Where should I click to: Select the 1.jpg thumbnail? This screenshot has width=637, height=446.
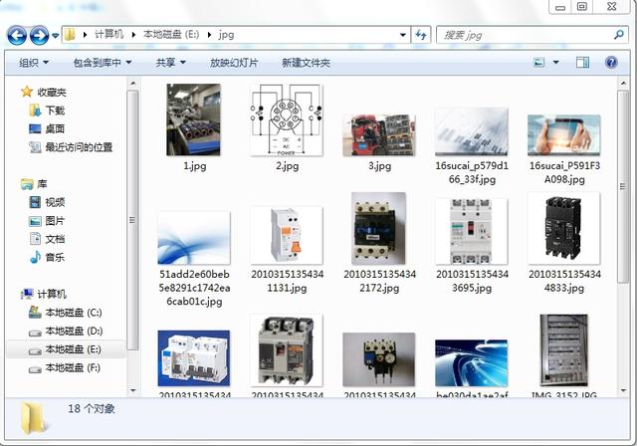point(193,119)
